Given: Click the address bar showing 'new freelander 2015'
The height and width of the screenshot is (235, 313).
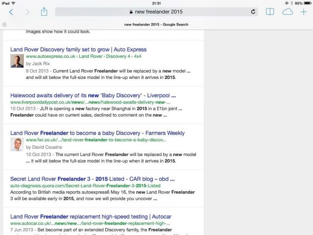Looking at the screenshot, I should click(156, 12).
